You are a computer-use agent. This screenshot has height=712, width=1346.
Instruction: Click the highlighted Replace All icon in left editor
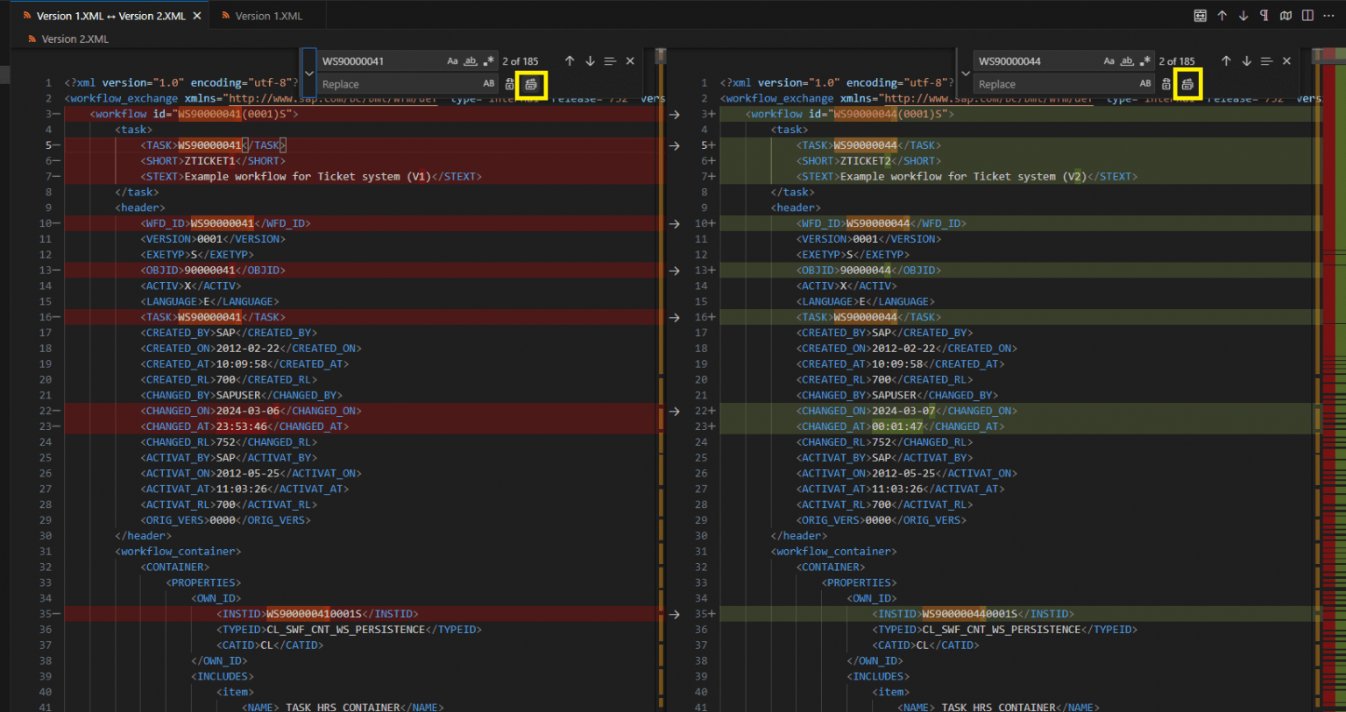(x=530, y=83)
